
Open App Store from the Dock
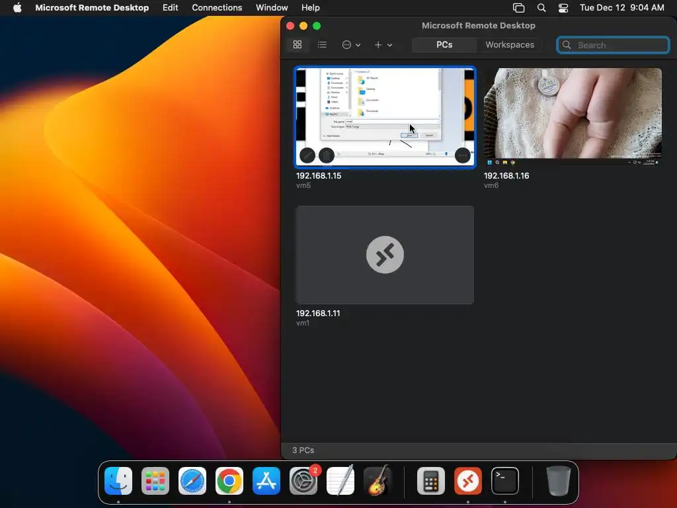tap(266, 481)
